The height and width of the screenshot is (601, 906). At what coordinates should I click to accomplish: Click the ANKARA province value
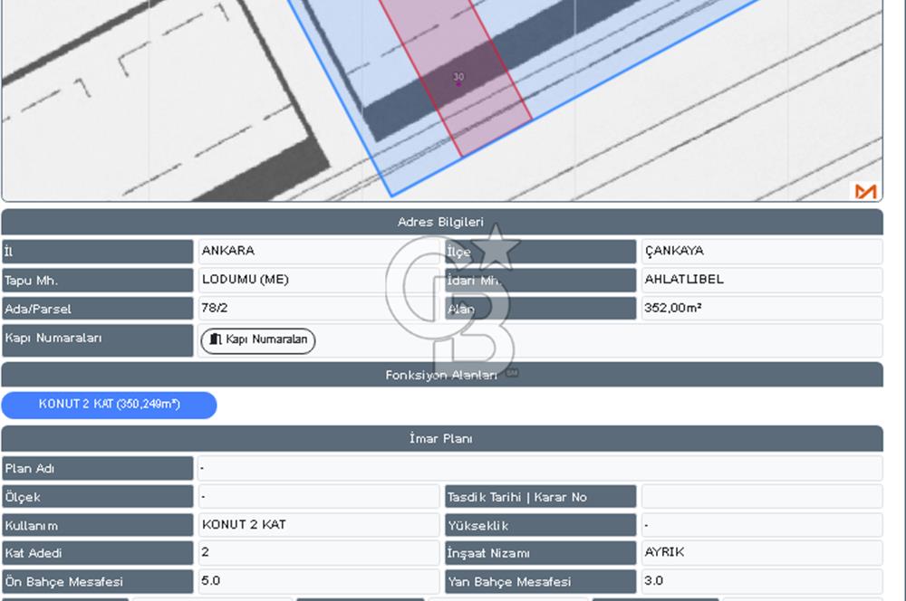coord(227,251)
